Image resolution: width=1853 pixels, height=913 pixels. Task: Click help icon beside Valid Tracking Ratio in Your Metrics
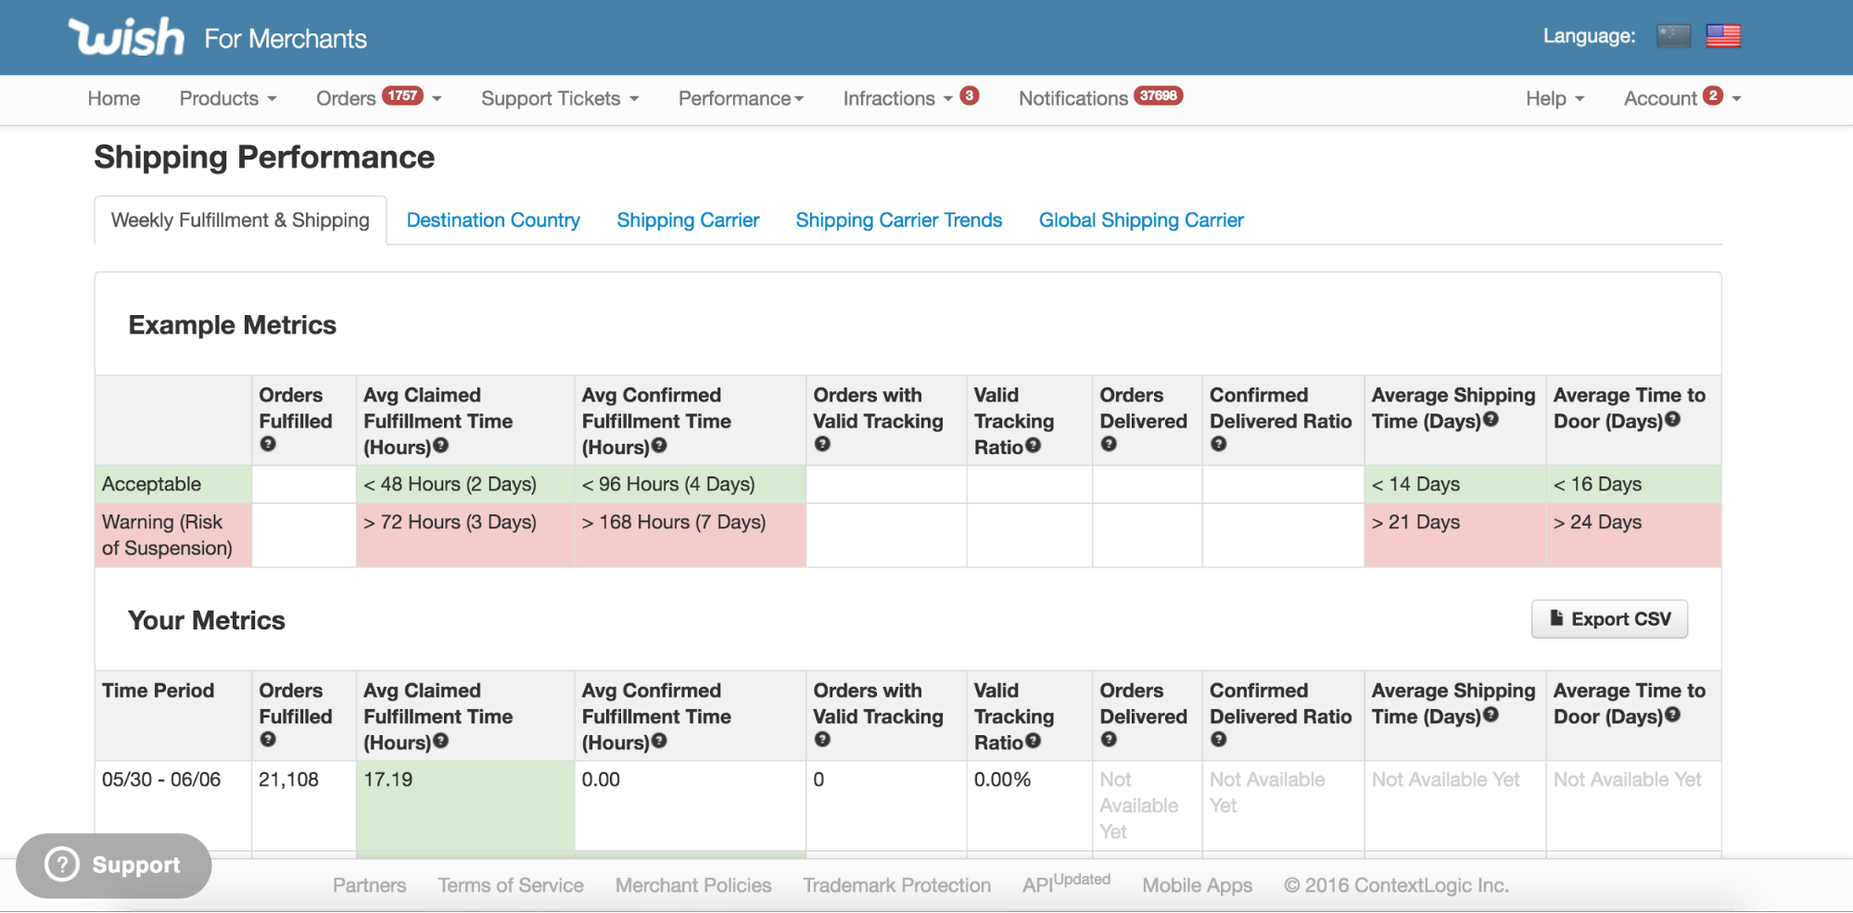click(x=1034, y=742)
